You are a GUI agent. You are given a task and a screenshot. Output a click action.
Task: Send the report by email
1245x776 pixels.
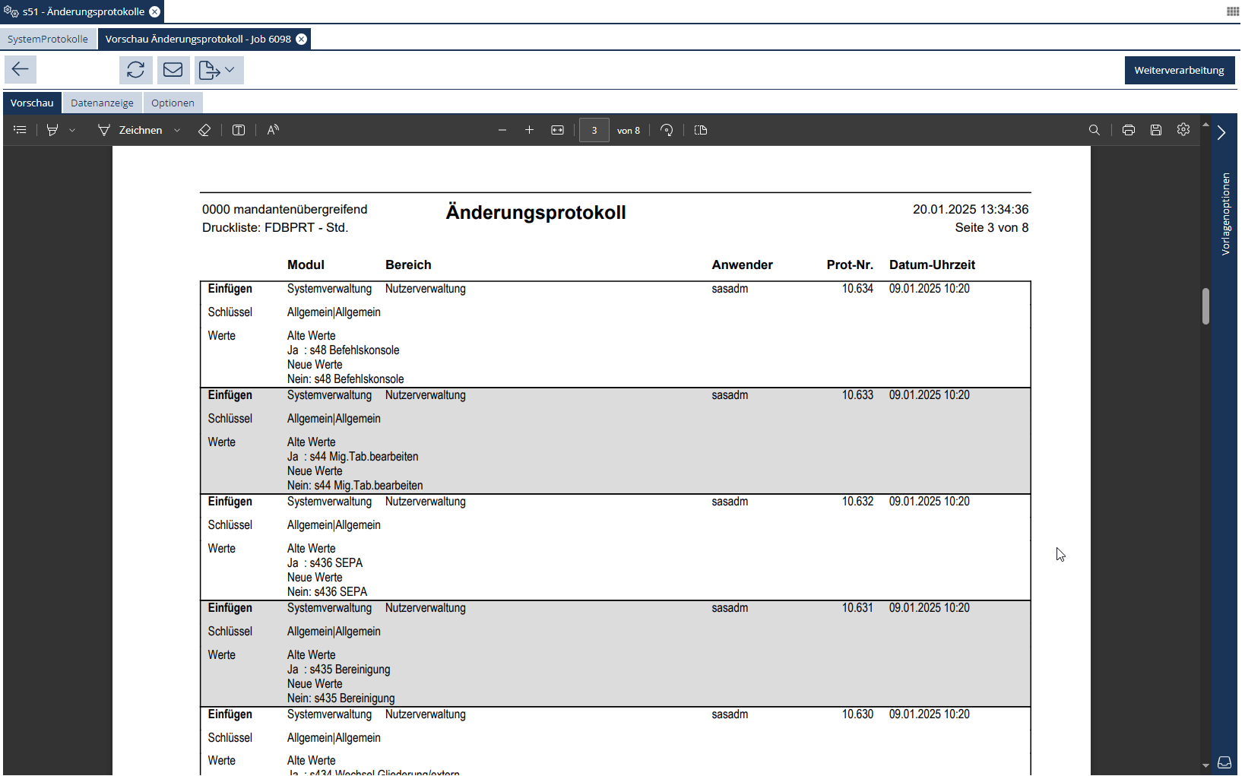(173, 70)
